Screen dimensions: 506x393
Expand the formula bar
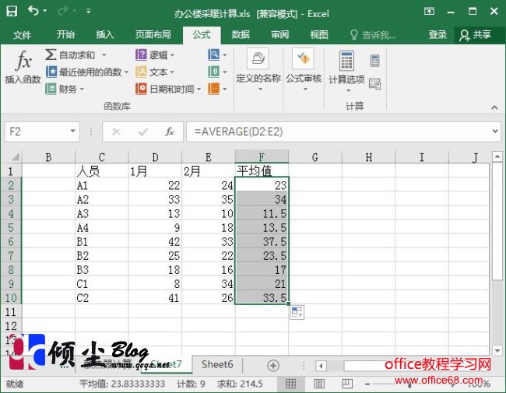(x=495, y=132)
